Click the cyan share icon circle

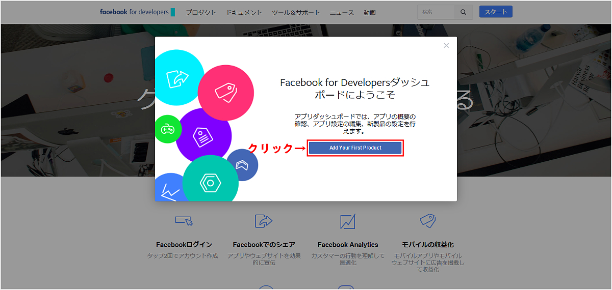[177, 77]
